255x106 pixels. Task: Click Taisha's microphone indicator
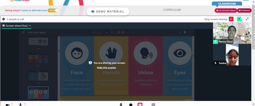tap(215, 63)
